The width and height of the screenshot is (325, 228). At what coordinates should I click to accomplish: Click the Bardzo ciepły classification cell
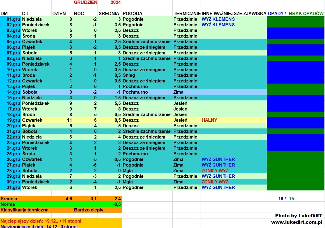[x=89, y=210]
